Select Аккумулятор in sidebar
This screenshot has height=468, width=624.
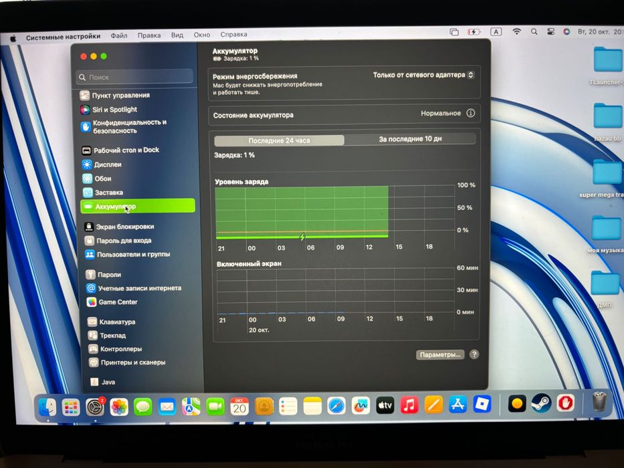pos(138,206)
